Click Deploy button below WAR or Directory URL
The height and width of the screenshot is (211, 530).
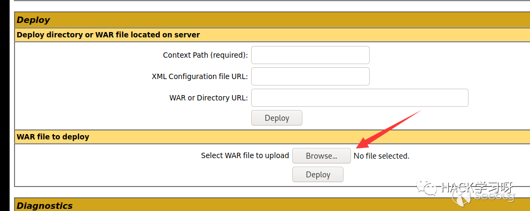pyautogui.click(x=277, y=118)
